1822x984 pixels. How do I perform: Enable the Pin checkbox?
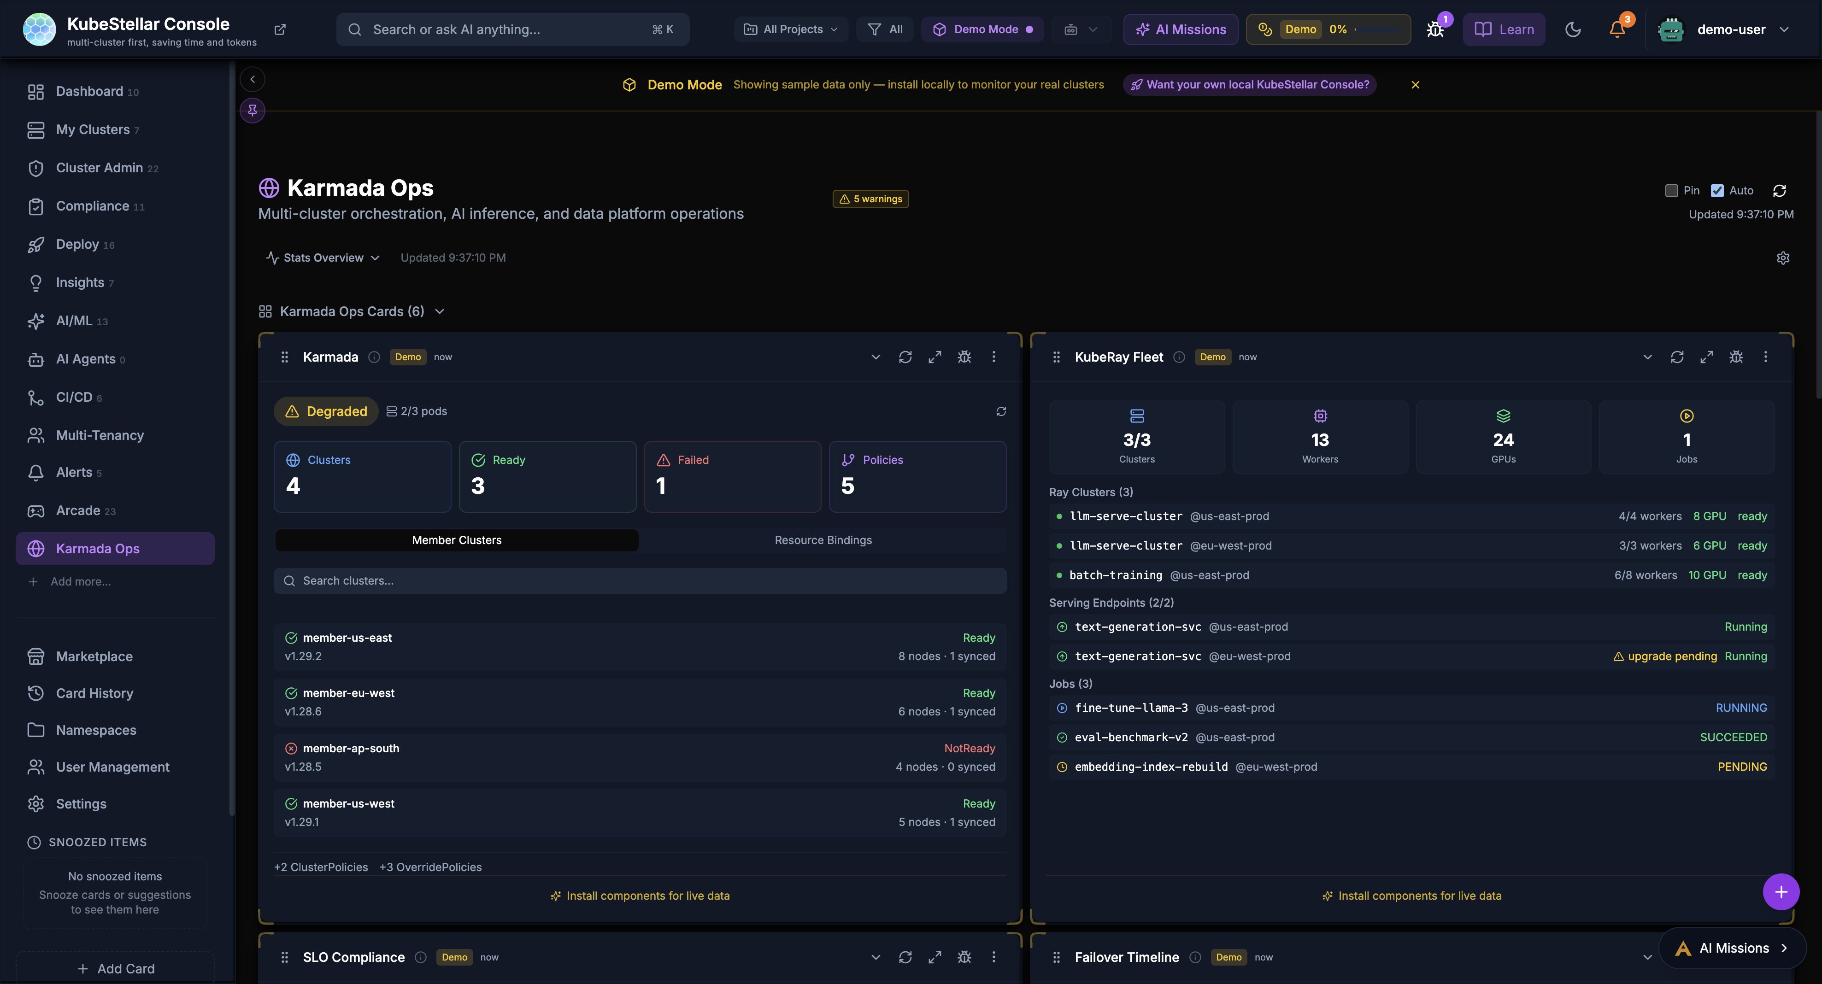1672,191
